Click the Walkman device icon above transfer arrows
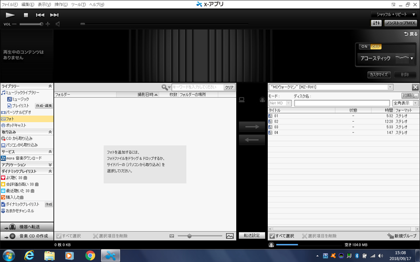420x262 pixels. 262,100
